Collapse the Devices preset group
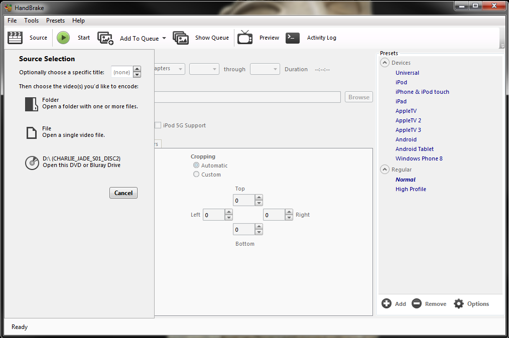This screenshot has height=338, width=509. [385, 63]
